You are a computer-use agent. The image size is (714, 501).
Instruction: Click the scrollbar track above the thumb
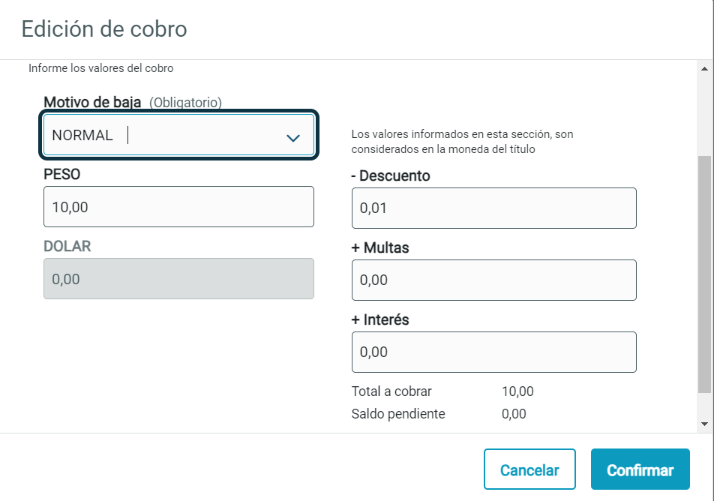pyautogui.click(x=704, y=115)
